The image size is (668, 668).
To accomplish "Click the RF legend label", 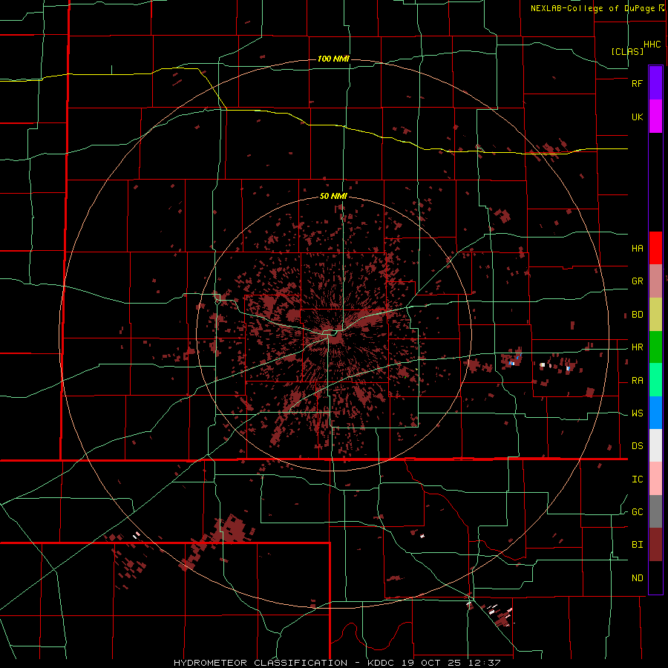I will (x=637, y=83).
